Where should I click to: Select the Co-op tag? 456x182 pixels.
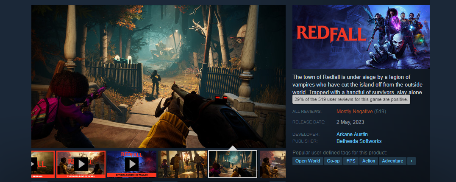pos(333,161)
